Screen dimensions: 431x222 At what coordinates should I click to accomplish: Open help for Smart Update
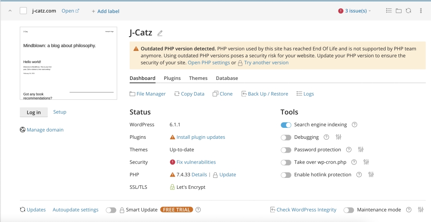point(198,210)
